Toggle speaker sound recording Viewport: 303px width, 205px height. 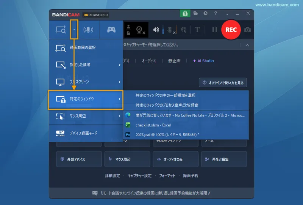[x=156, y=30]
